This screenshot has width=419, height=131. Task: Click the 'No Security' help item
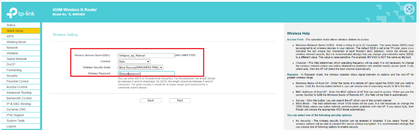click(x=303, y=120)
